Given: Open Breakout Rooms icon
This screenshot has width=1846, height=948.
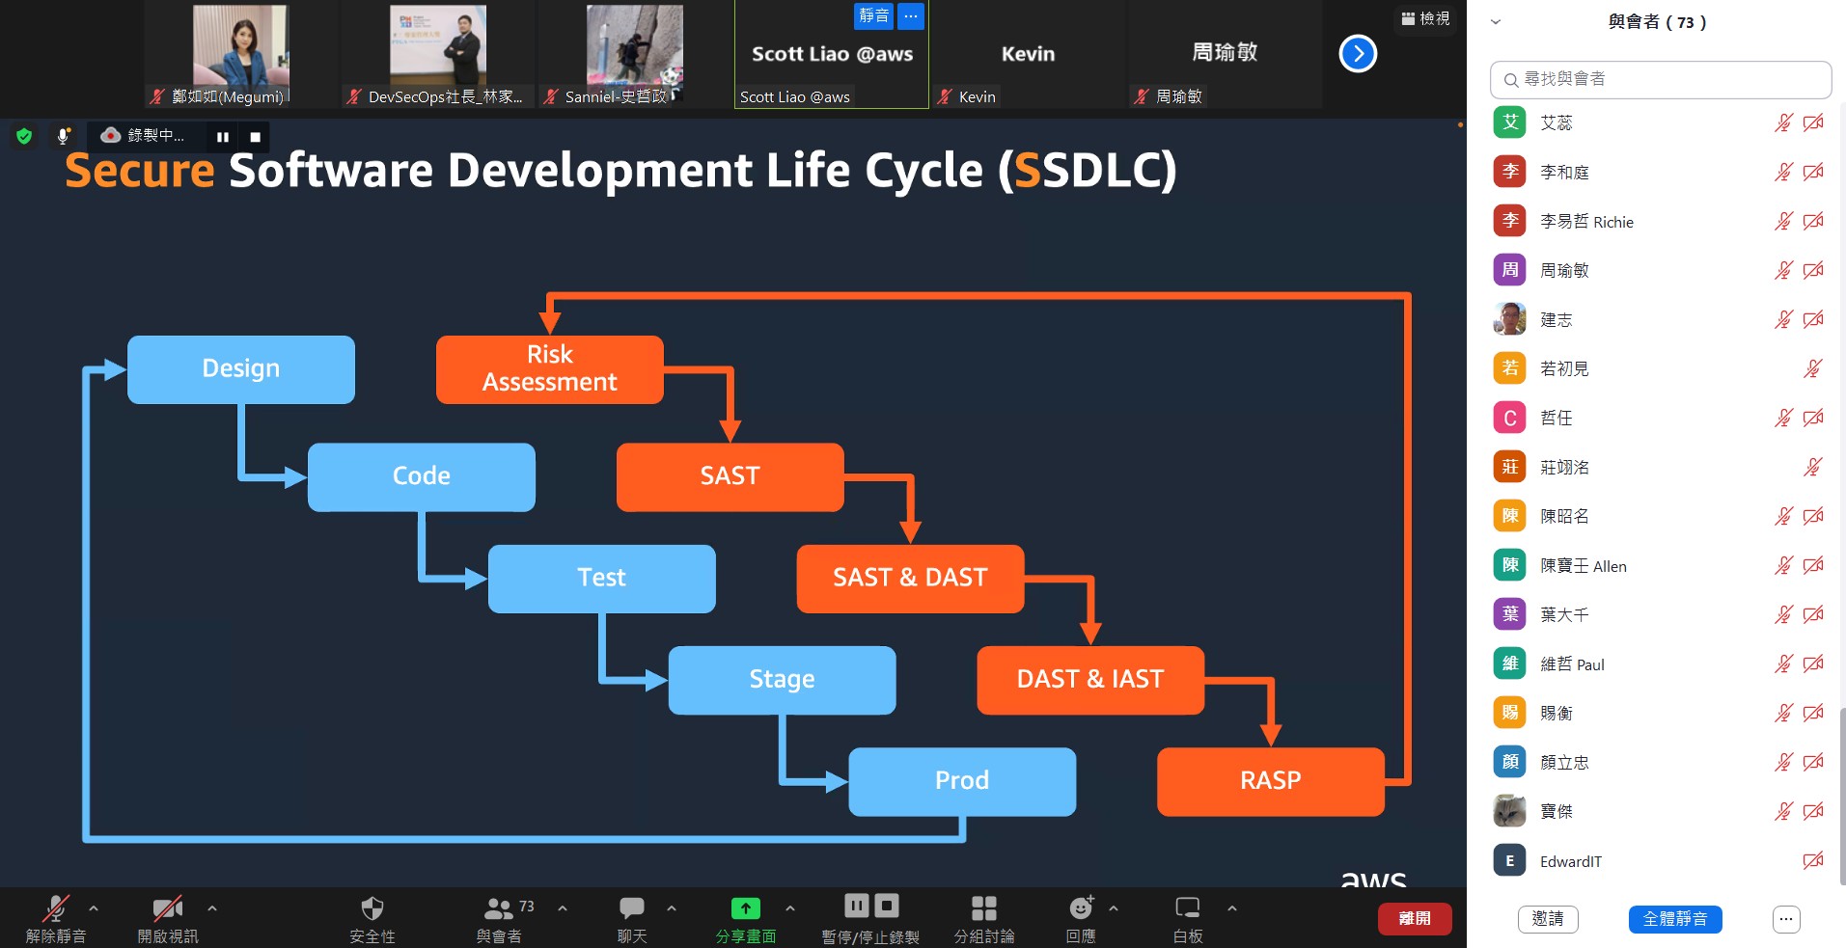Looking at the screenshot, I should tap(983, 908).
